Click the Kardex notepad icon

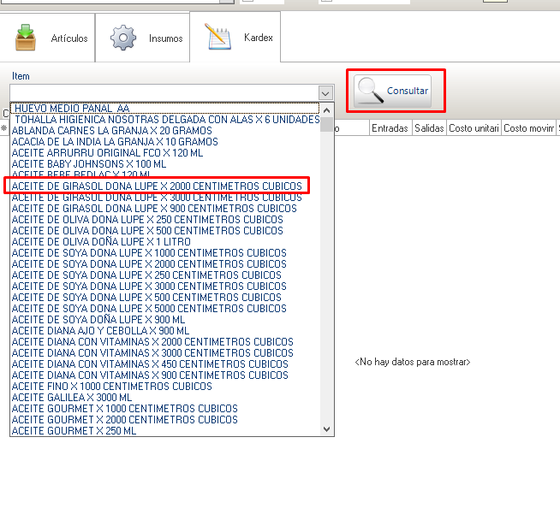click(217, 37)
